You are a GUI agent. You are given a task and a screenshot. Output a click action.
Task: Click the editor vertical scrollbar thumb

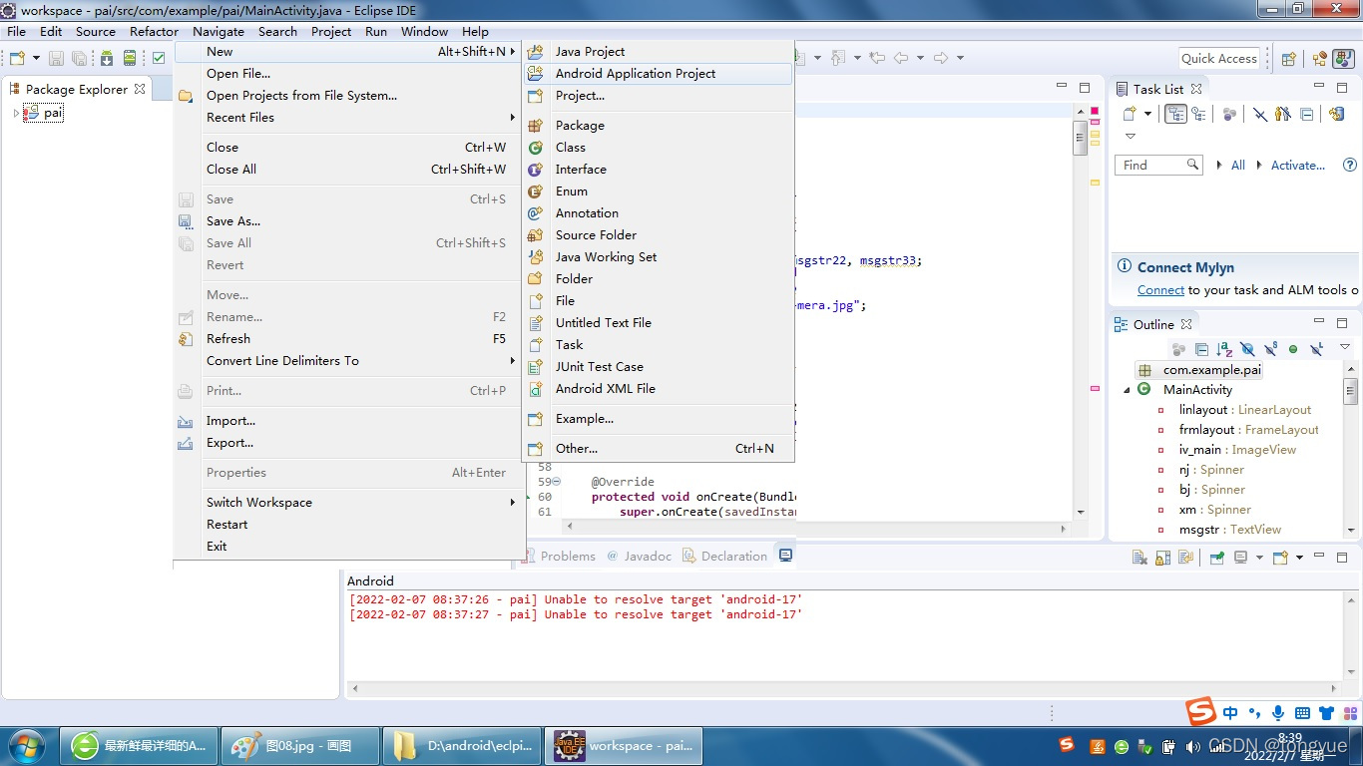(1080, 138)
